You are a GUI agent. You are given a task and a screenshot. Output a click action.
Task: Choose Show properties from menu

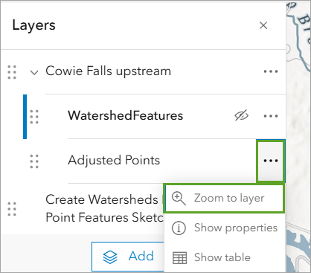coord(224,228)
